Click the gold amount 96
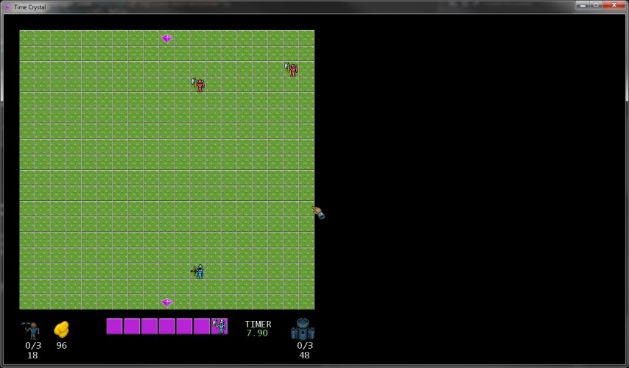The image size is (629, 368). pos(61,345)
